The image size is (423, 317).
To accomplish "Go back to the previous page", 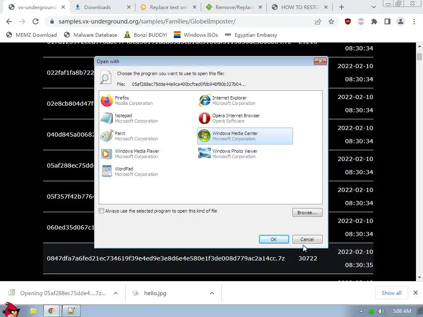I will tap(9, 21).
